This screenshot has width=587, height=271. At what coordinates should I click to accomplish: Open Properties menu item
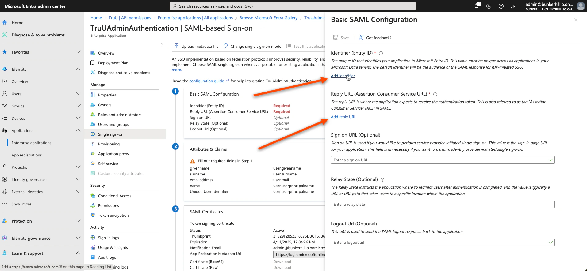[x=107, y=95]
